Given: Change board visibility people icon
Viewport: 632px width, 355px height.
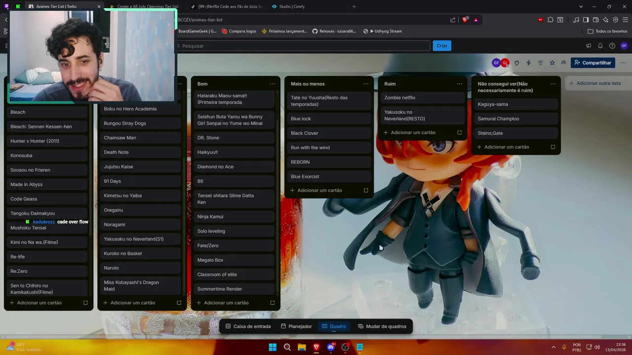Looking at the screenshot, I should point(563,63).
